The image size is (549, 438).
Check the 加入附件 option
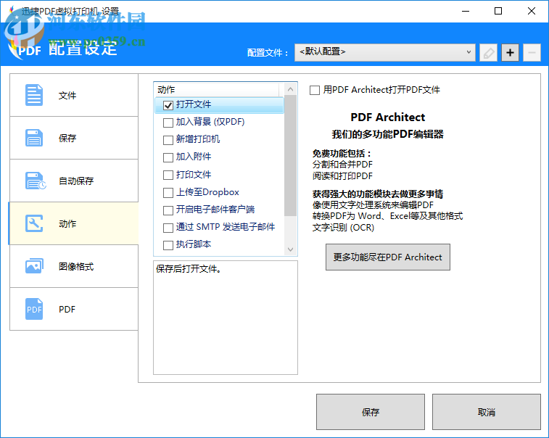pyautogui.click(x=168, y=157)
